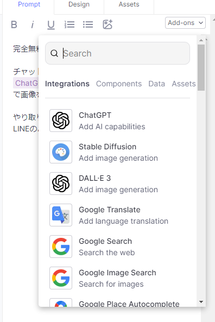Insert a bulleted list
The image size is (215, 322).
(x=88, y=24)
